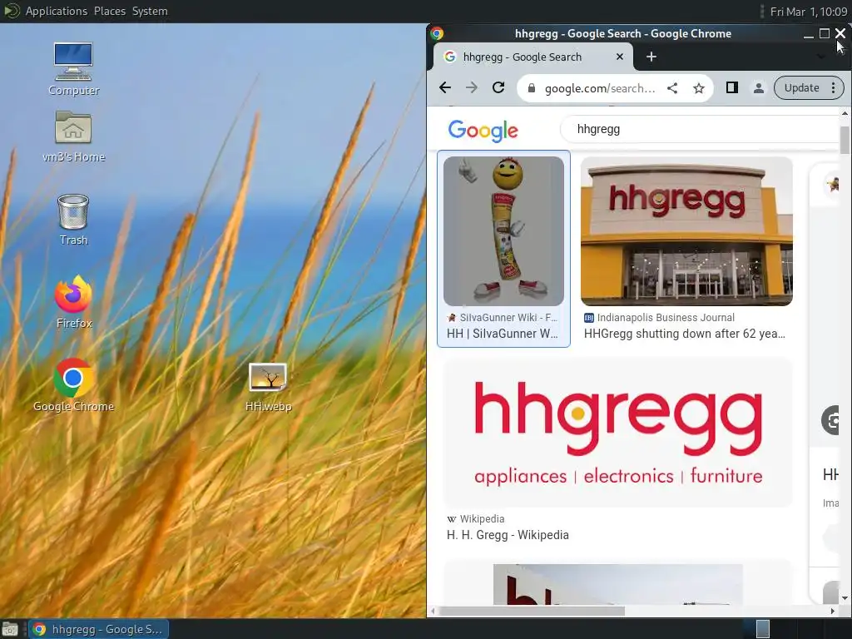Select the hhgregg - Google Search tab
Viewport: 852px width, 639px height.
coord(533,57)
